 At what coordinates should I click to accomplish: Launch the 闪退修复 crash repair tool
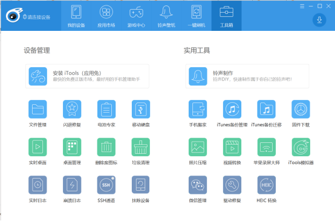tap(72, 109)
